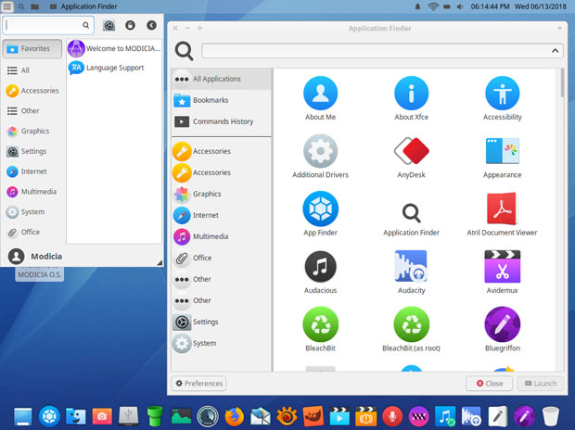Click the Modicia user profile
Image resolution: width=575 pixels, height=430 pixels.
point(35,257)
